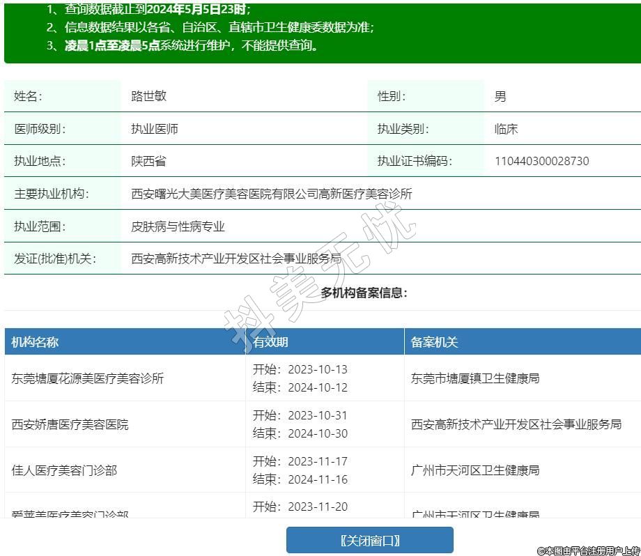This screenshot has width=641, height=556.
Task: Click the 机构名称 column header
Action: point(35,342)
